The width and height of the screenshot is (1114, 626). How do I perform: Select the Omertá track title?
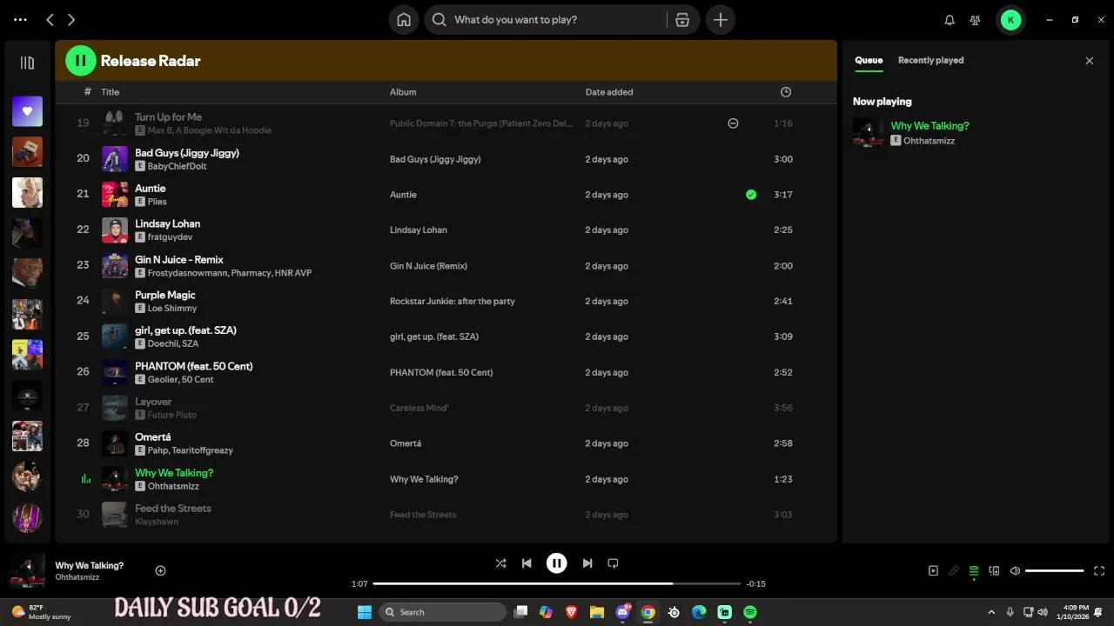click(x=152, y=437)
